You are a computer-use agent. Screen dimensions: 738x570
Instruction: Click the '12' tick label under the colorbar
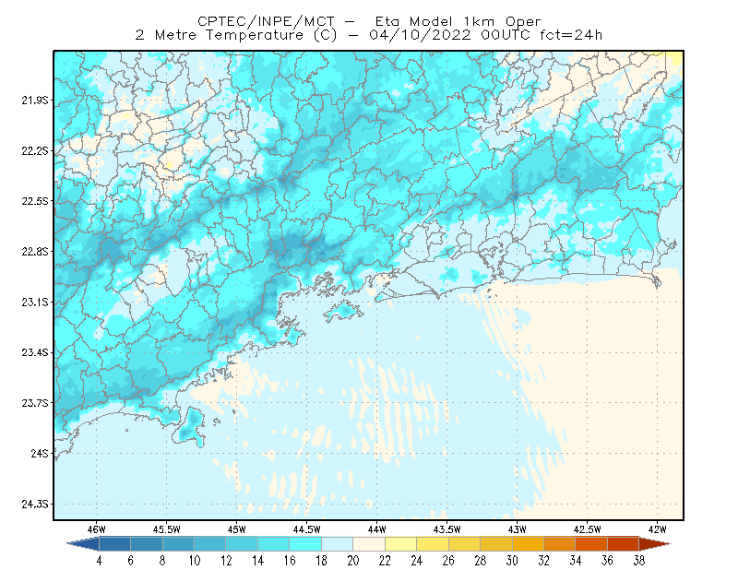(x=226, y=561)
